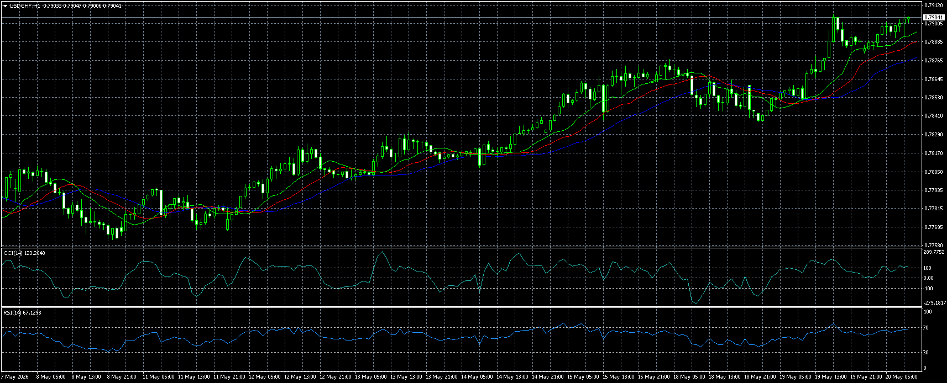Click the 13 May 21:00 time label
947x383 pixels.
coord(442,377)
